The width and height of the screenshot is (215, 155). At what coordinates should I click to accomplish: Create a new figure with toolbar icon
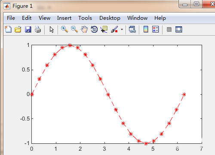(8, 29)
